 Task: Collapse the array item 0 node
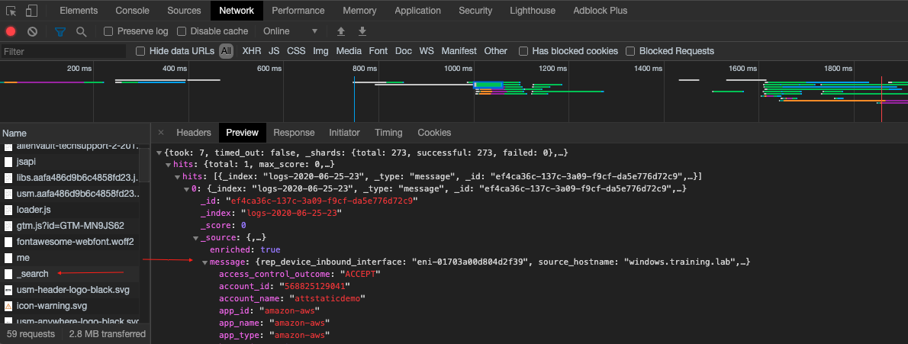186,189
